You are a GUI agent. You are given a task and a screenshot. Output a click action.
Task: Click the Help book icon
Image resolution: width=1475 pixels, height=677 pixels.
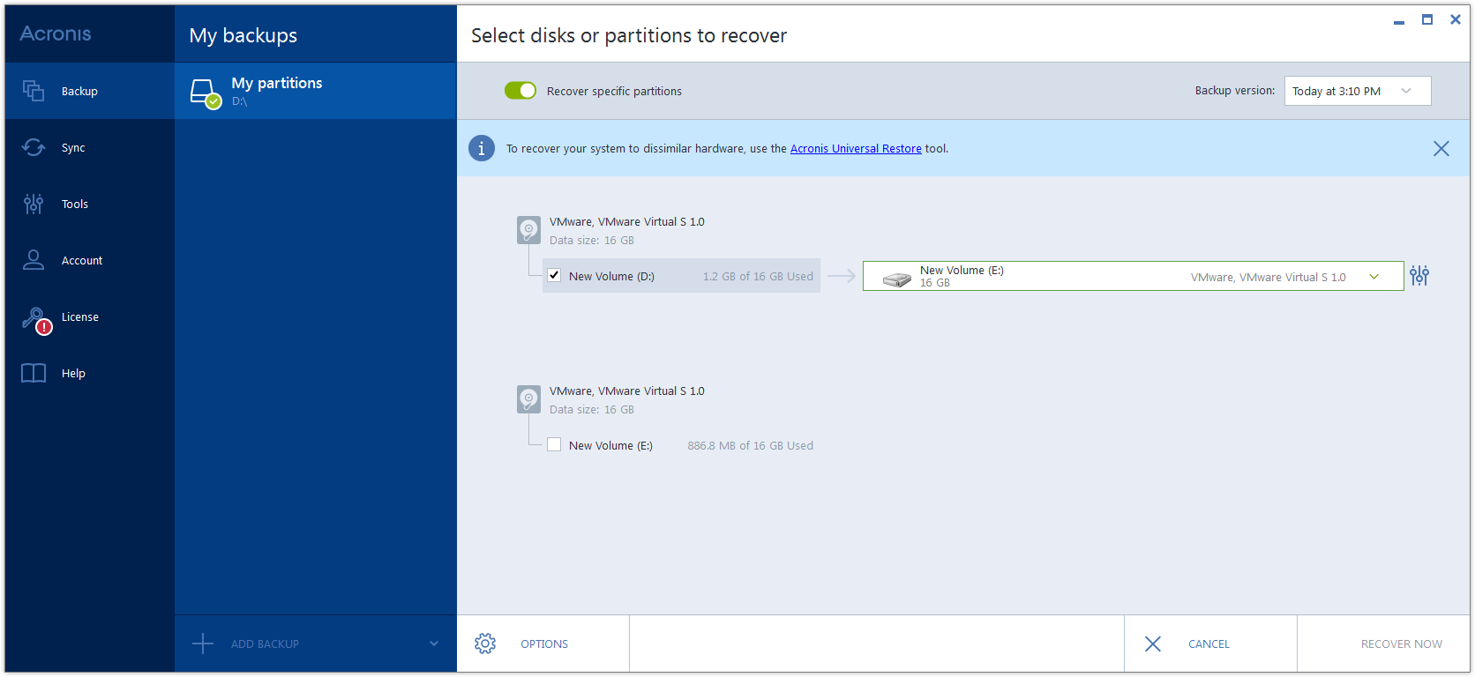[34, 373]
